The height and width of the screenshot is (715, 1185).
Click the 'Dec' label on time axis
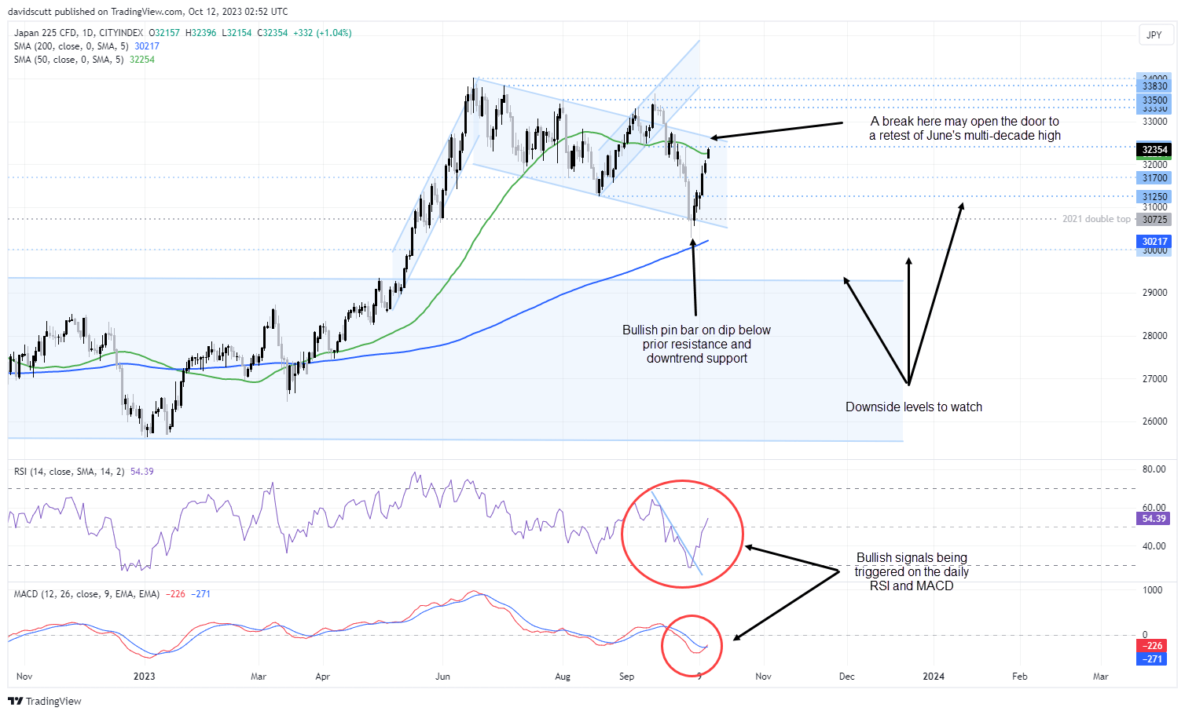(x=846, y=677)
